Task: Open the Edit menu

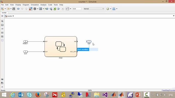Action: click(x=7, y=5)
